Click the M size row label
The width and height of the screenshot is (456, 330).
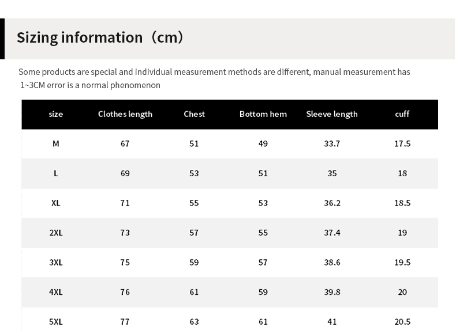coord(56,143)
